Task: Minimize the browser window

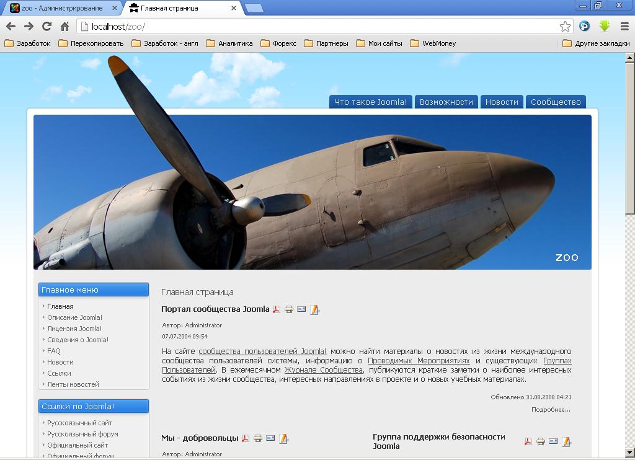Action: tap(583, 5)
